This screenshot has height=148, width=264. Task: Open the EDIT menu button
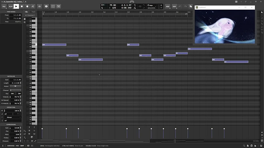(174, 7)
